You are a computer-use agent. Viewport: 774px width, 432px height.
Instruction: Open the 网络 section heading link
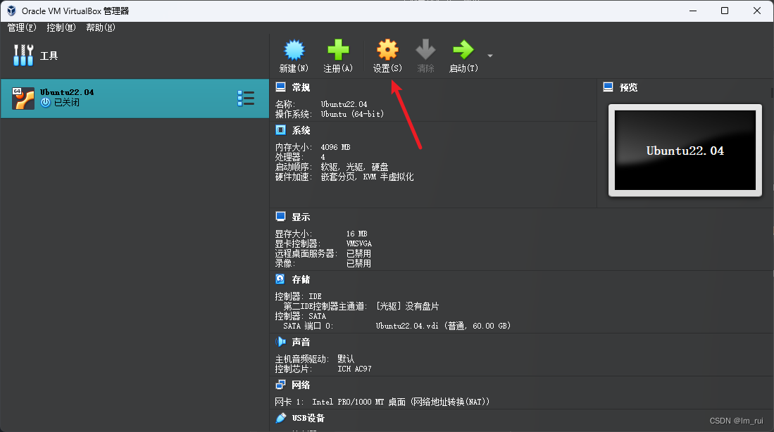click(301, 385)
